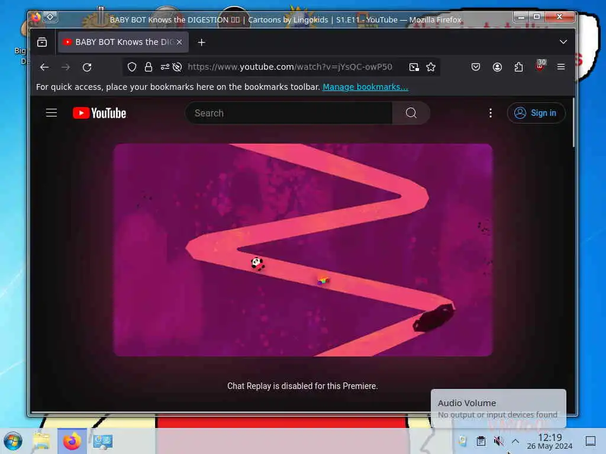Select the BABY BOT tab
Screen dimensions: 606x454
123,42
